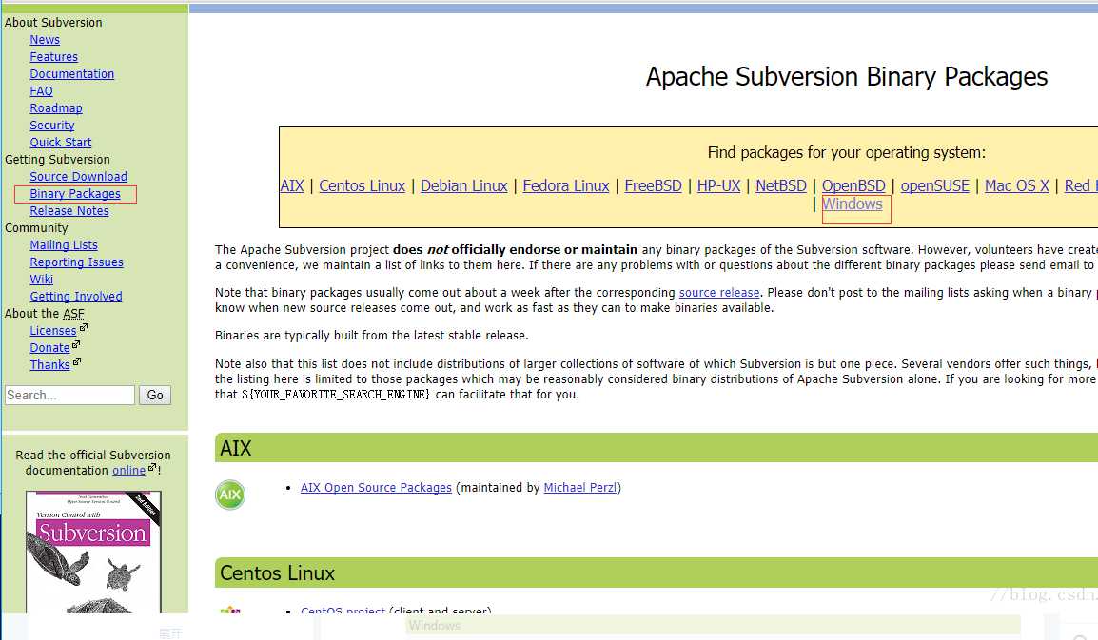Open Getting Involved link
This screenshot has width=1098, height=640.
(x=75, y=296)
